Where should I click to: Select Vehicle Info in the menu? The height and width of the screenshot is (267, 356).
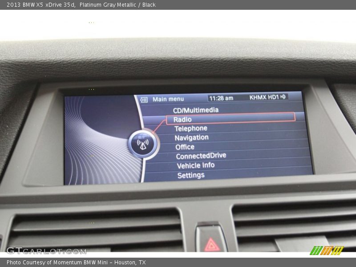click(x=195, y=165)
